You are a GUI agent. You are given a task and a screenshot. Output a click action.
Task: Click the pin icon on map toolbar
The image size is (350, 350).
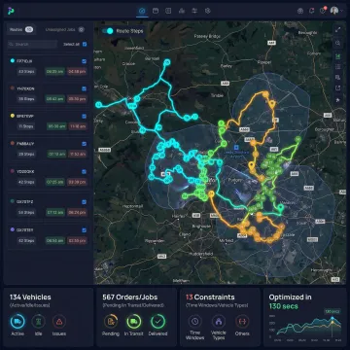click(x=338, y=100)
